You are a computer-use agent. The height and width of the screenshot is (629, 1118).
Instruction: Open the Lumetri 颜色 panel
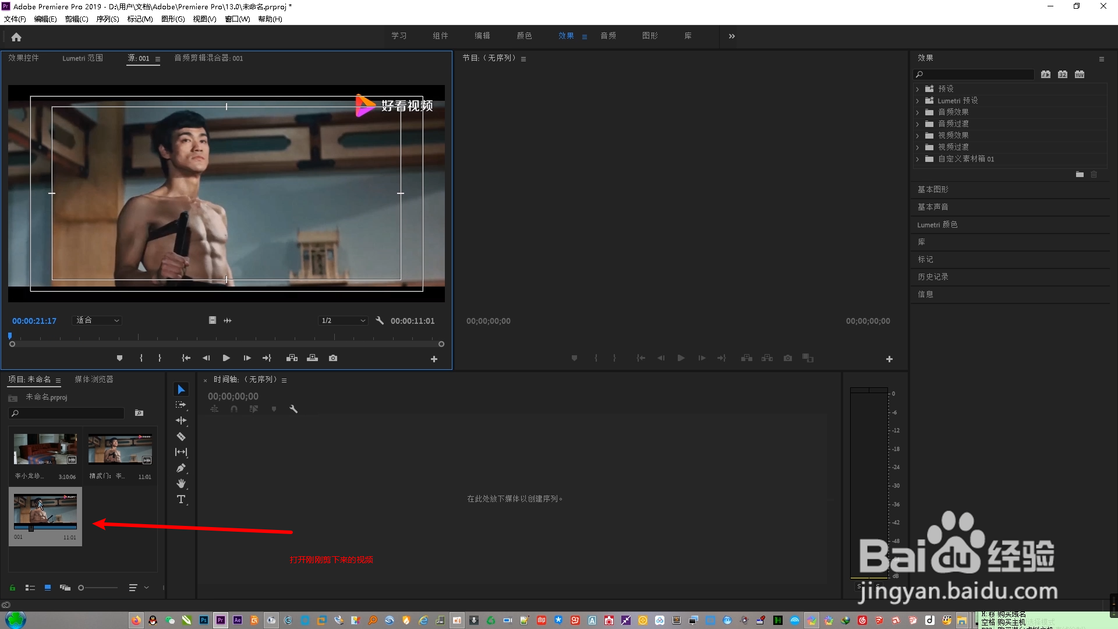[x=937, y=224]
